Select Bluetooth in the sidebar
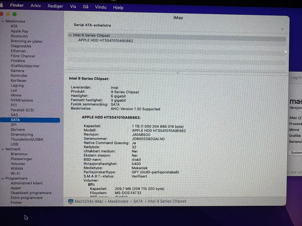 [x=19, y=36]
